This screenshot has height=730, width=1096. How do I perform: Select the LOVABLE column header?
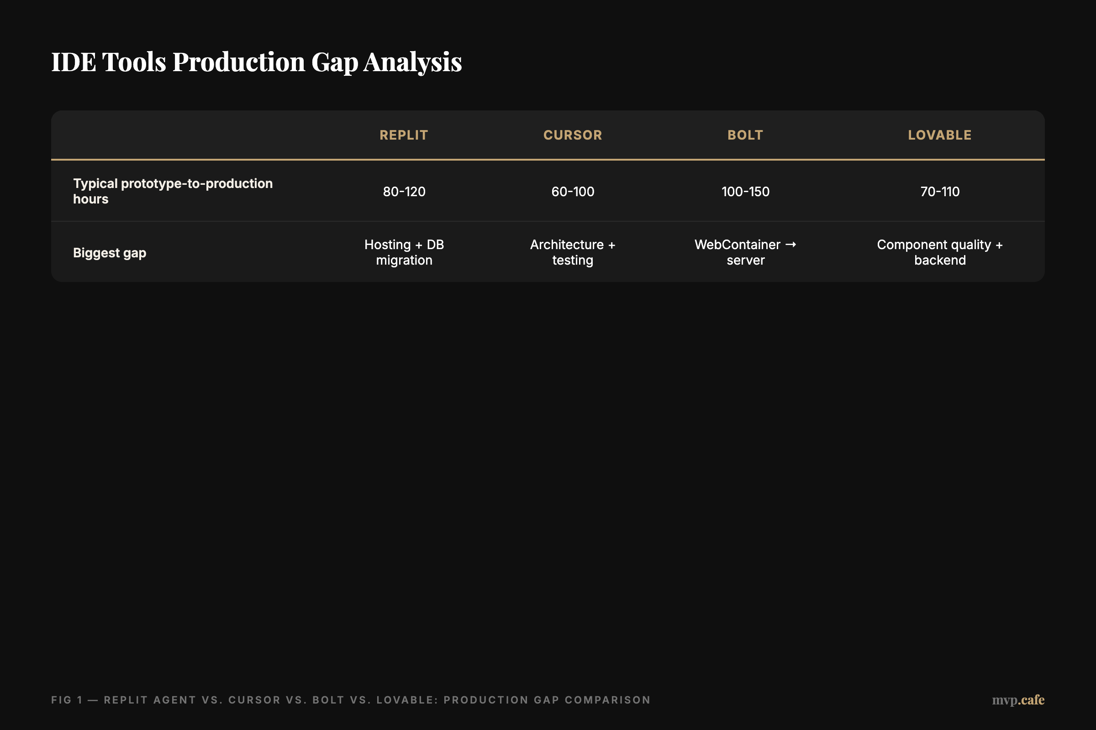point(939,135)
